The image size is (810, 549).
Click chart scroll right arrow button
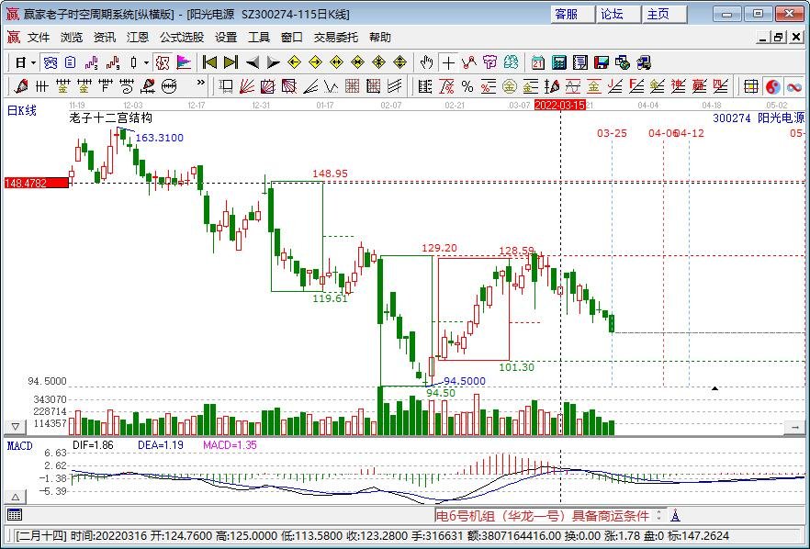(x=794, y=428)
